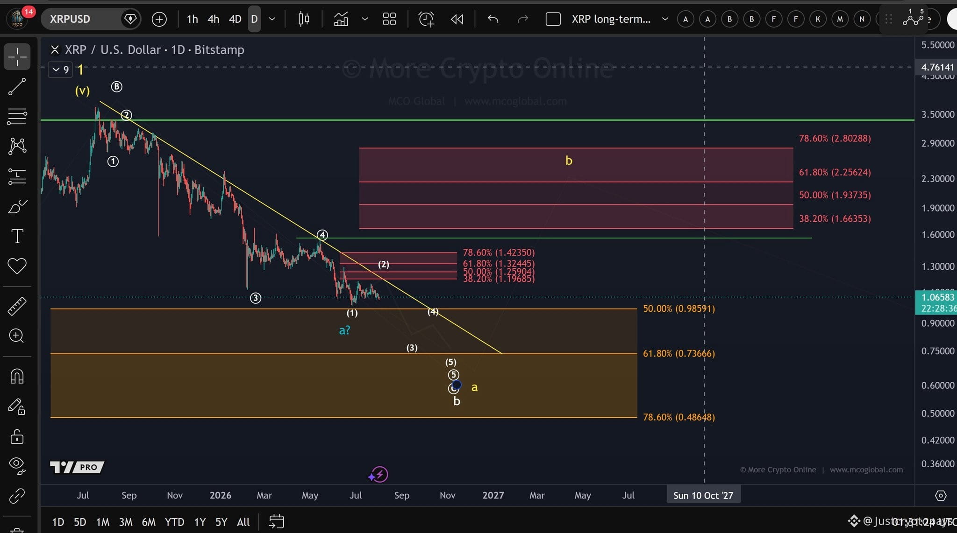Image resolution: width=957 pixels, height=533 pixels.
Task: Create a new price alert
Action: (426, 19)
